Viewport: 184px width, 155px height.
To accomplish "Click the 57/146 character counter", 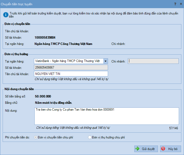I will click(173, 128).
